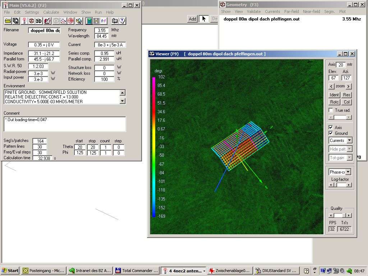Screen dimensions: 368x276
Task: Click the open file folder icon
Action: (x=8, y=21)
